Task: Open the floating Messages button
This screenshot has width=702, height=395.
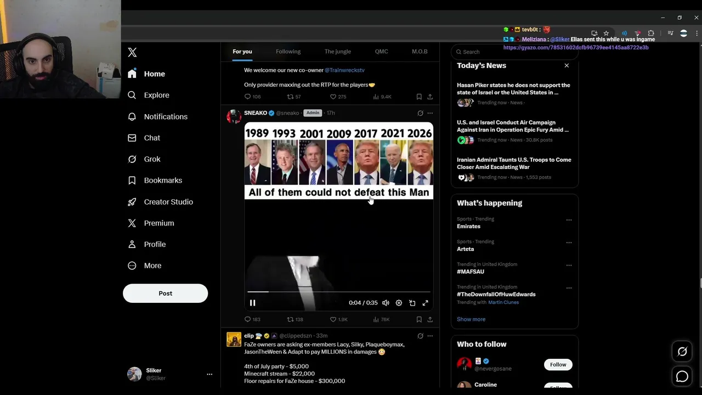Action: (x=682, y=376)
